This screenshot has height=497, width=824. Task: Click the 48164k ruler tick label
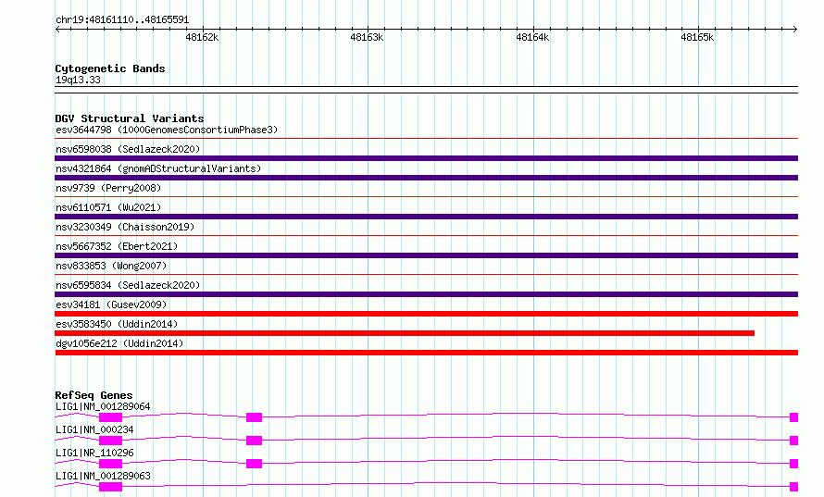click(x=532, y=37)
